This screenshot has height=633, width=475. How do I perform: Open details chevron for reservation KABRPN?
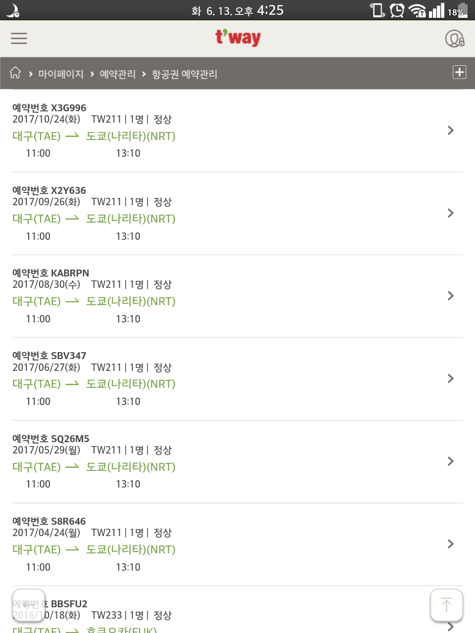[450, 296]
